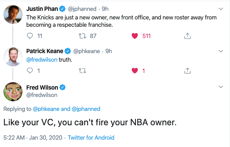Open the @phkeane link in Replying to line
Viewport: 230px width, 147px height.
[46, 109]
